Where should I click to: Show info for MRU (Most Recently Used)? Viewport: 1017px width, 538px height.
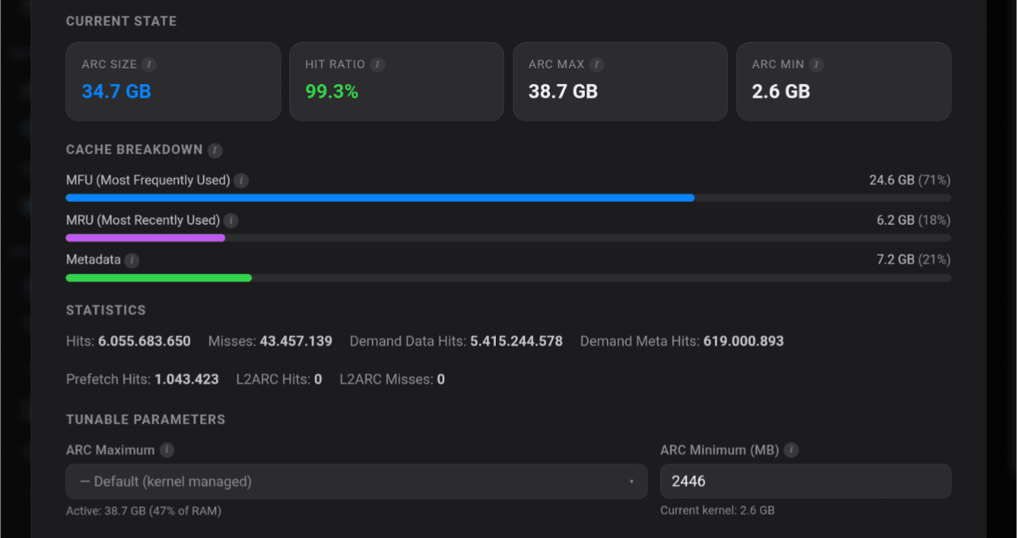[x=231, y=221]
